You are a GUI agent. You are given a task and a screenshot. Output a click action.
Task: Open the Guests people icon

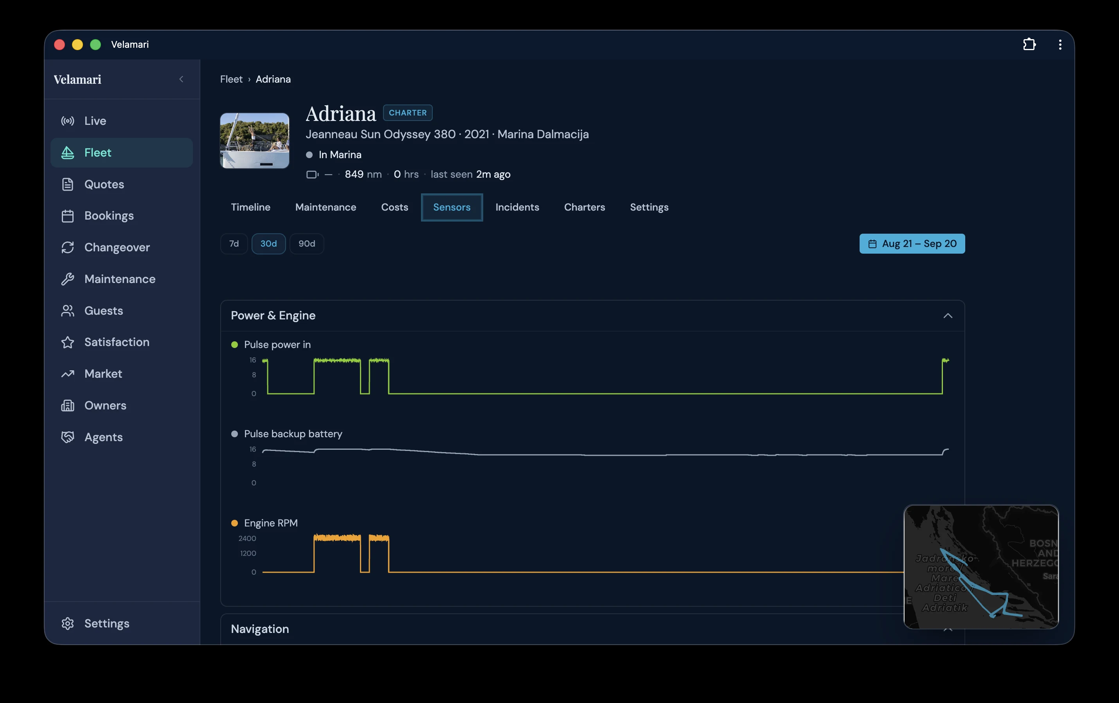point(68,310)
